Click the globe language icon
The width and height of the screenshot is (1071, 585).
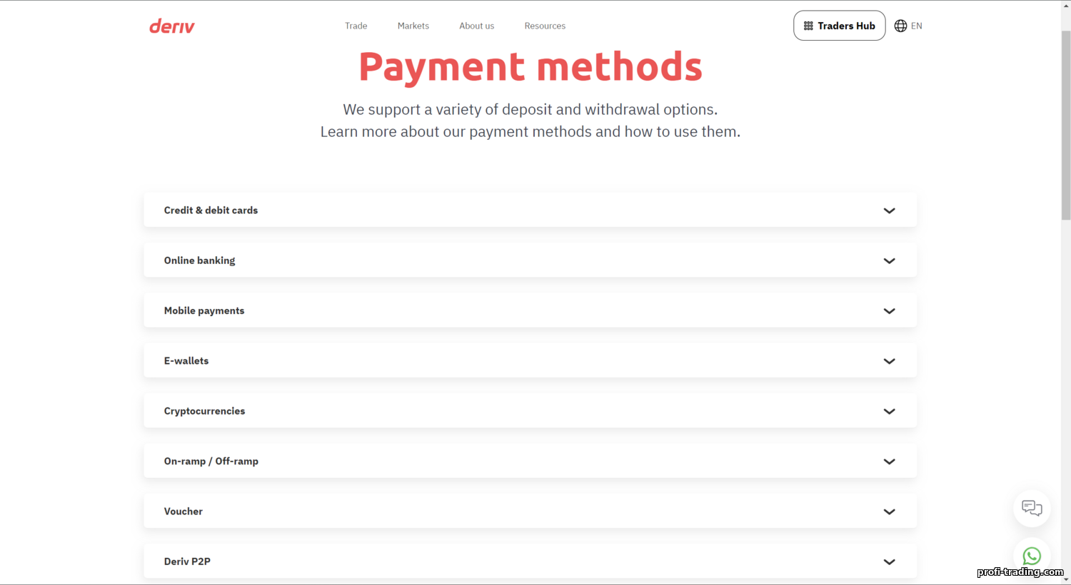pyautogui.click(x=900, y=26)
